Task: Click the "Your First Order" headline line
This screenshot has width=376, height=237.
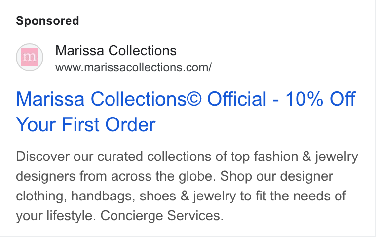Action: coord(86,125)
